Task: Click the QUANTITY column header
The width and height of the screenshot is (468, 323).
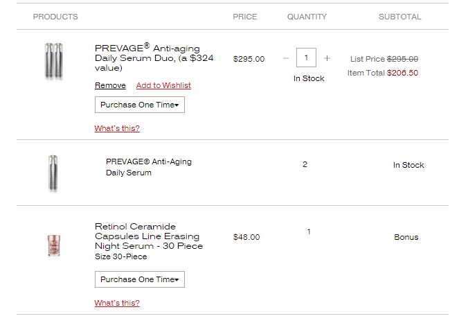Action: pyautogui.click(x=307, y=17)
